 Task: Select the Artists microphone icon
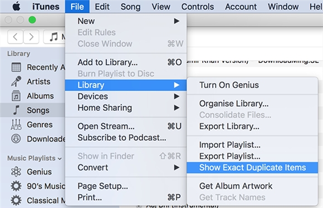tap(16, 81)
